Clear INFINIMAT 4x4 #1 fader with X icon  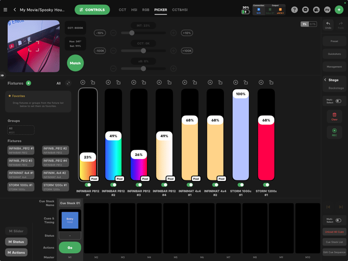pos(185,83)
